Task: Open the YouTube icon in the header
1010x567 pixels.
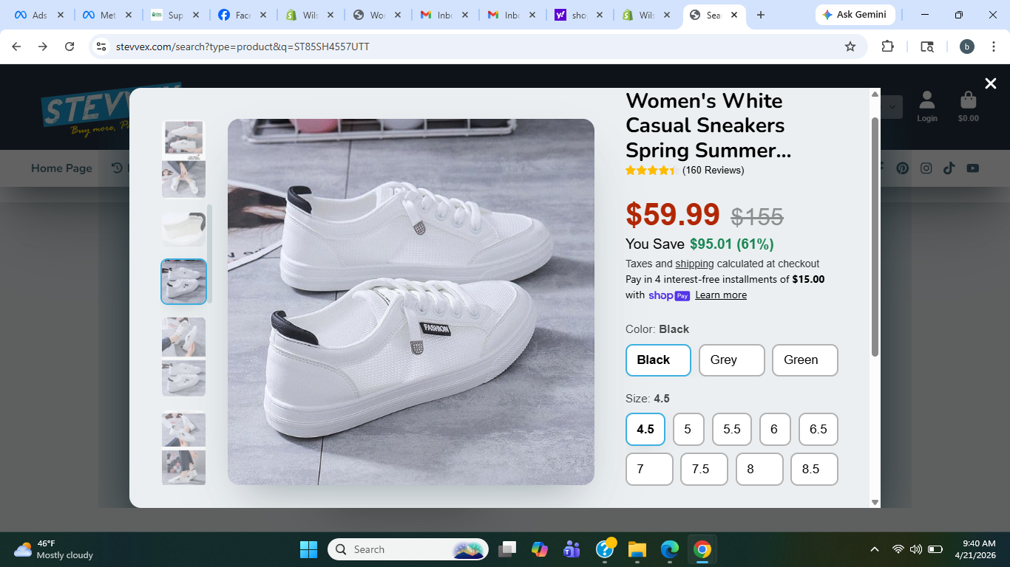Action: 973,168
